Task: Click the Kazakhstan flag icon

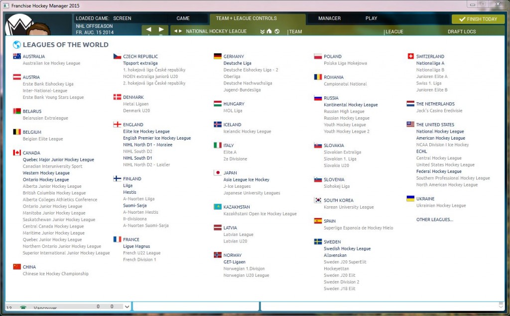Action: [x=218, y=207]
